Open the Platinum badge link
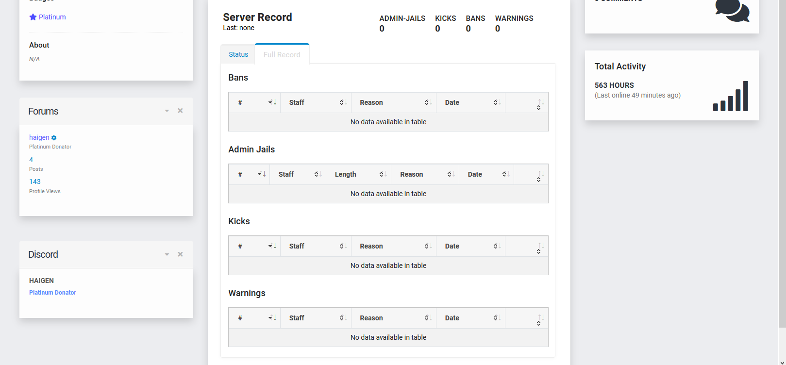This screenshot has height=365, width=786. (x=52, y=17)
